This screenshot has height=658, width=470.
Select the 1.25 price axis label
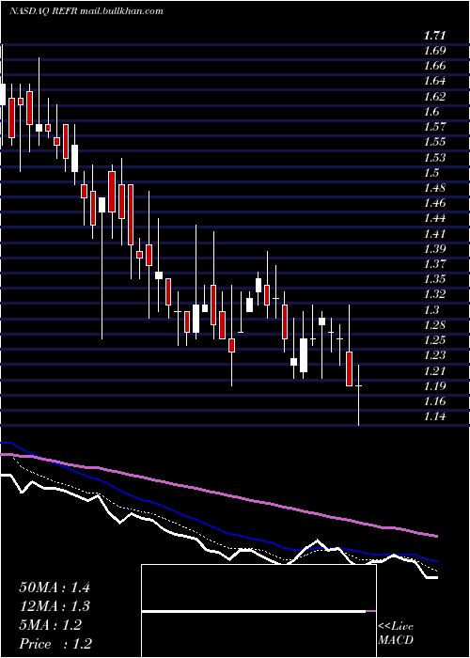pos(434,339)
